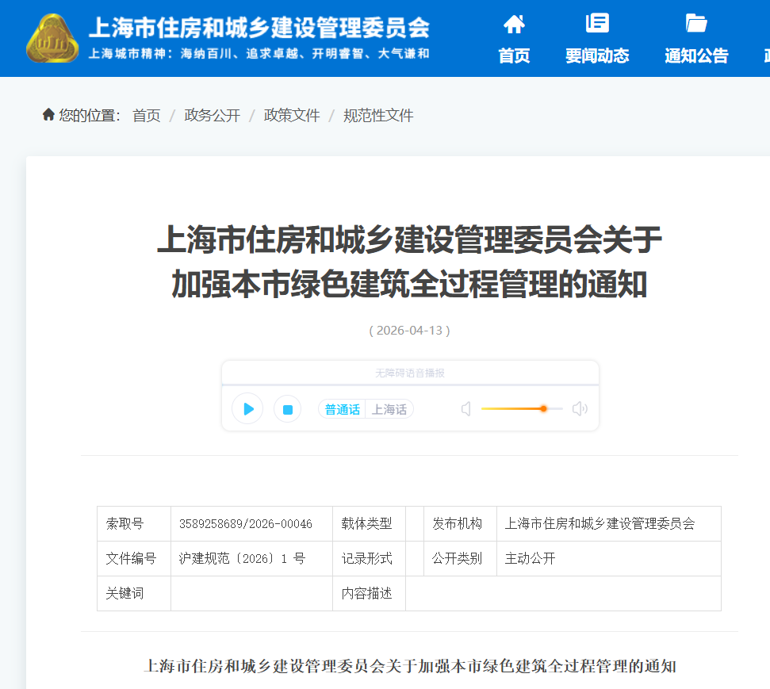Image resolution: width=770 pixels, height=689 pixels.
Task: Select the 要闻动态 menu item
Action: coord(597,56)
